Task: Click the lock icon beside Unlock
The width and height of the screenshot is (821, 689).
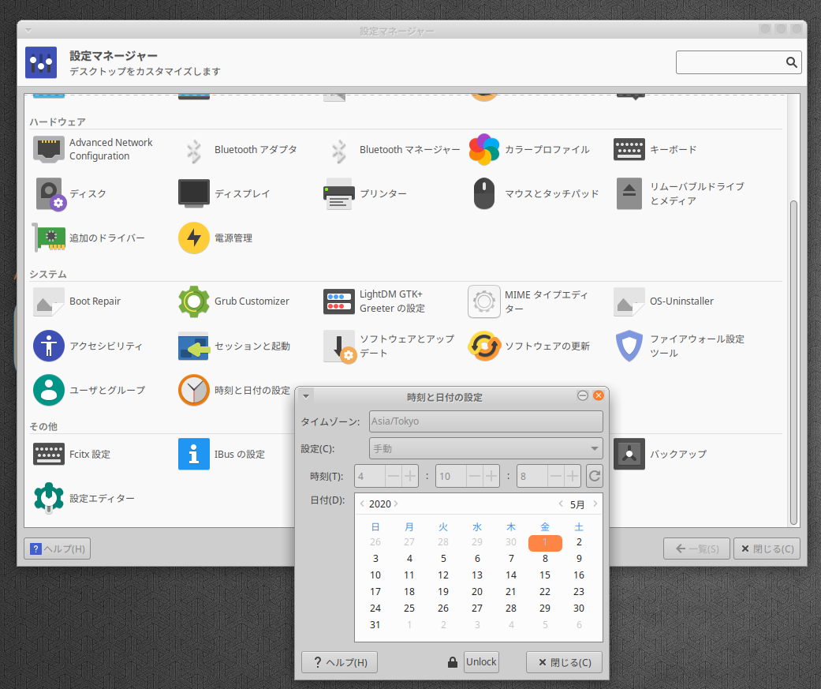Action: coord(453,662)
